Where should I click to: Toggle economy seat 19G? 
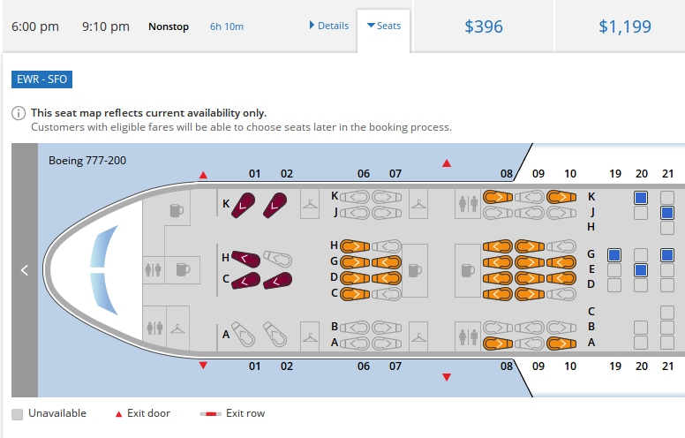(x=614, y=254)
